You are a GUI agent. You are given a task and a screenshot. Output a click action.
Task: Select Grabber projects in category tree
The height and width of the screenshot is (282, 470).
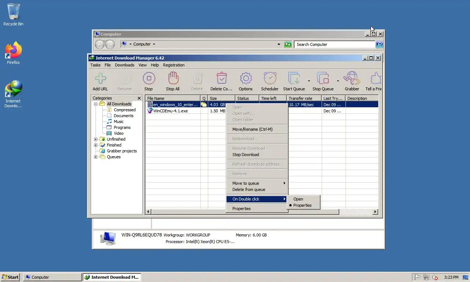point(122,151)
